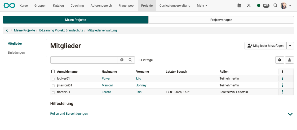Switch to the Projektvorlagen tab

point(221,20)
